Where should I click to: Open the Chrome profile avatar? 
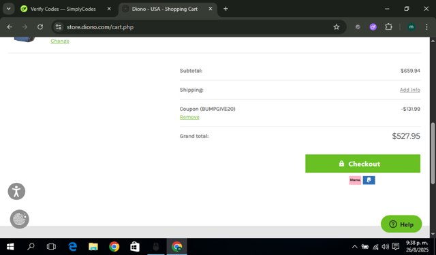tap(411, 27)
